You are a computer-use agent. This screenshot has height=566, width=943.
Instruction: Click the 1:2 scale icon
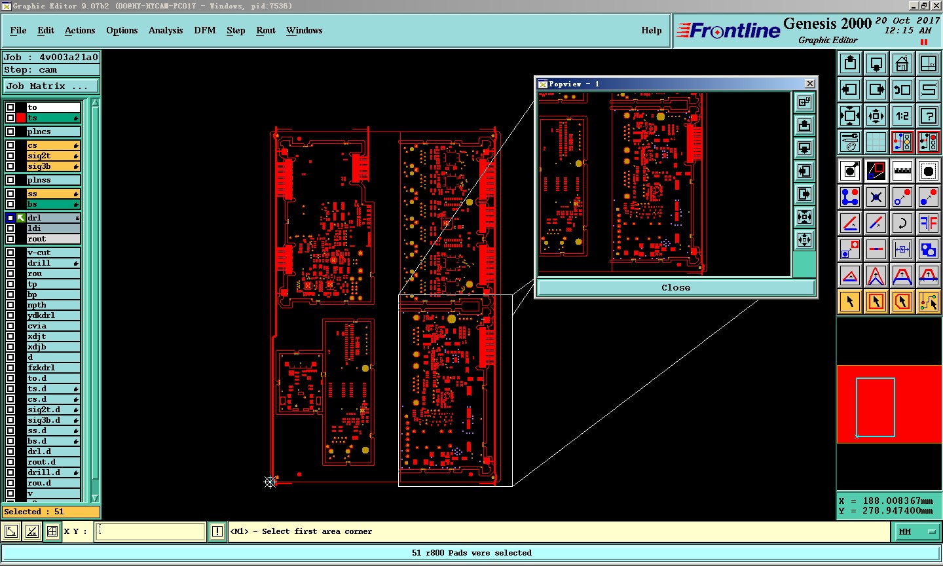point(902,116)
